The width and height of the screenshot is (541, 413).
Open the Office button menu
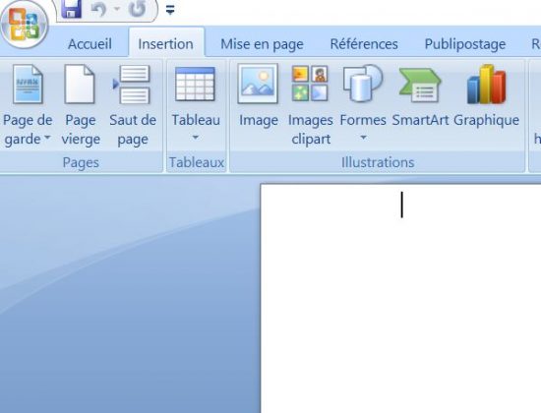click(x=25, y=26)
